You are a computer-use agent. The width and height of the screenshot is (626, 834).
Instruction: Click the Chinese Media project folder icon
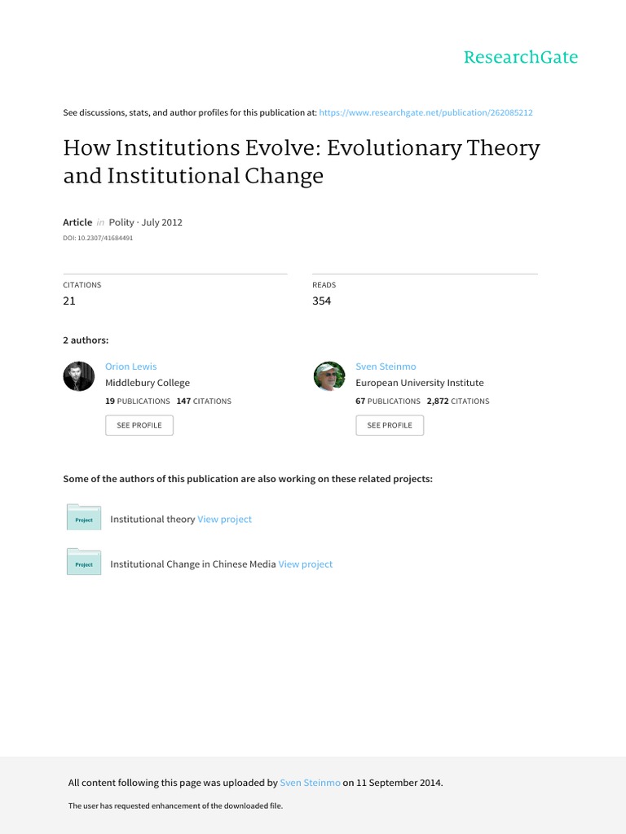(84, 563)
